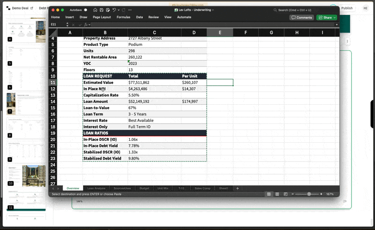This screenshot has width=375, height=230.
Task: Click the Publish button
Action: pos(347,8)
